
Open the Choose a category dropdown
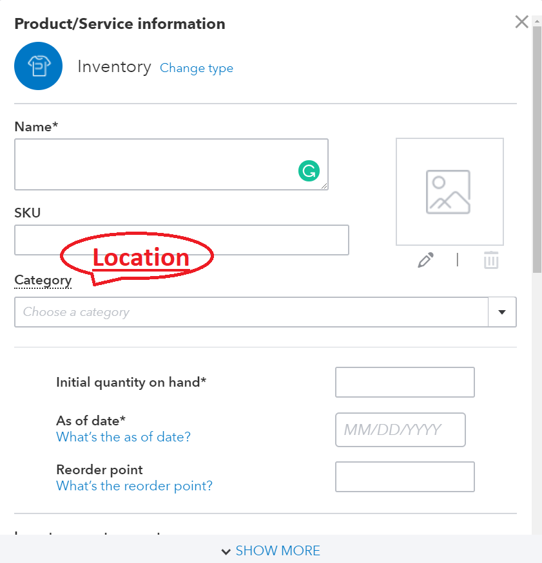point(251,311)
